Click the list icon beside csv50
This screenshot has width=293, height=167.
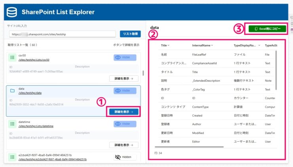tap(12, 58)
